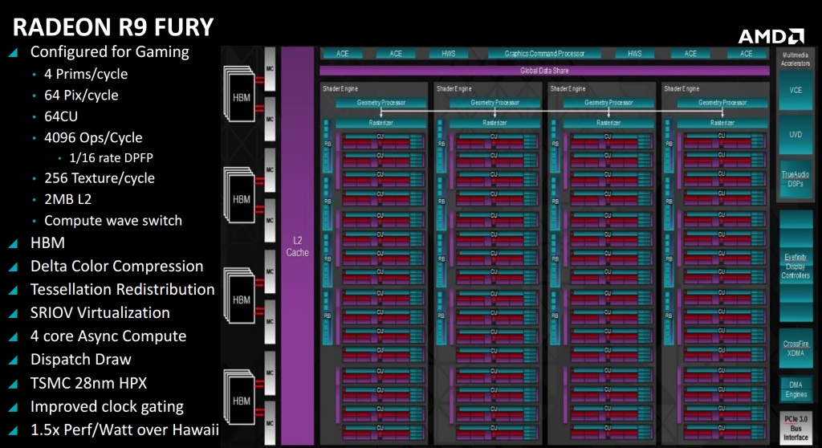Select the RADEON R9 FURY slide title
Screen dimensions: 822x448
pyautogui.click(x=113, y=27)
